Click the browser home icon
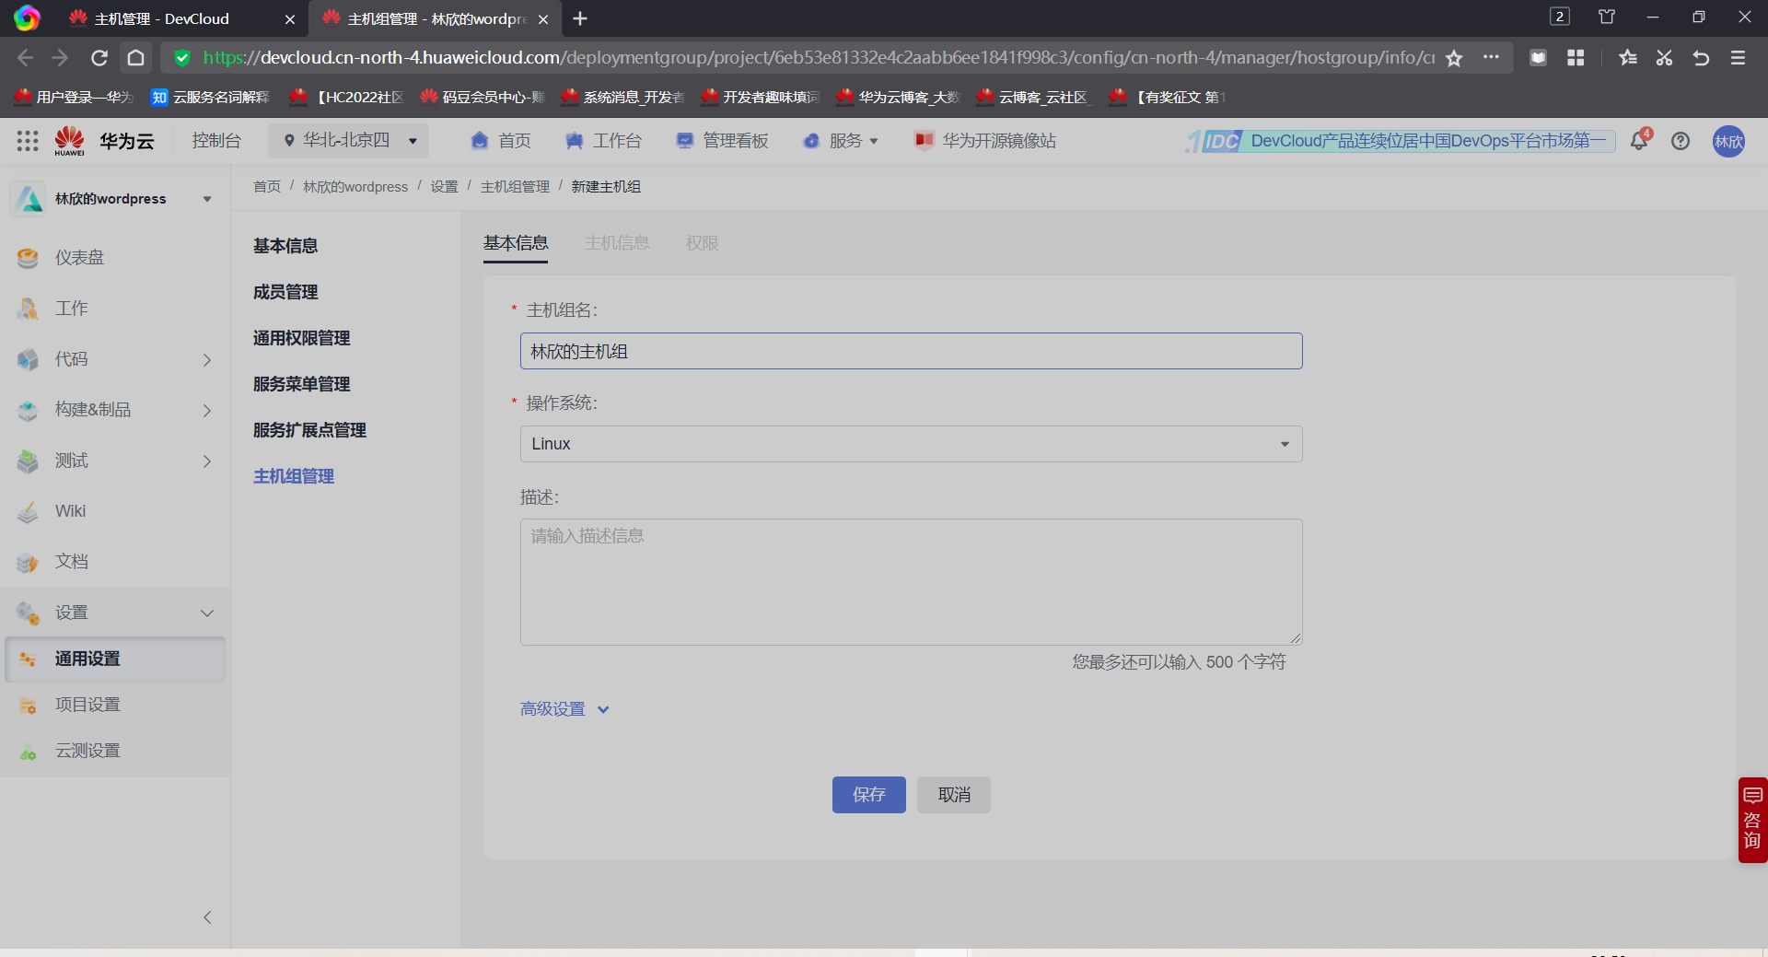The height and width of the screenshot is (957, 1768). click(x=135, y=58)
